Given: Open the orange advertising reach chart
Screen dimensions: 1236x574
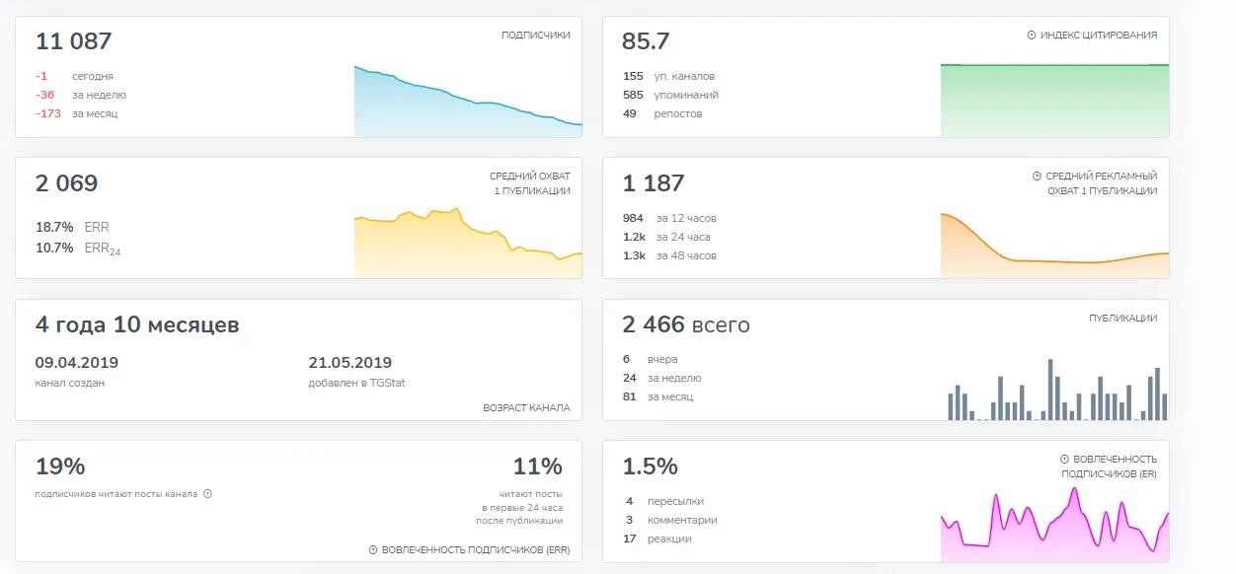Looking at the screenshot, I should [x=1054, y=246].
